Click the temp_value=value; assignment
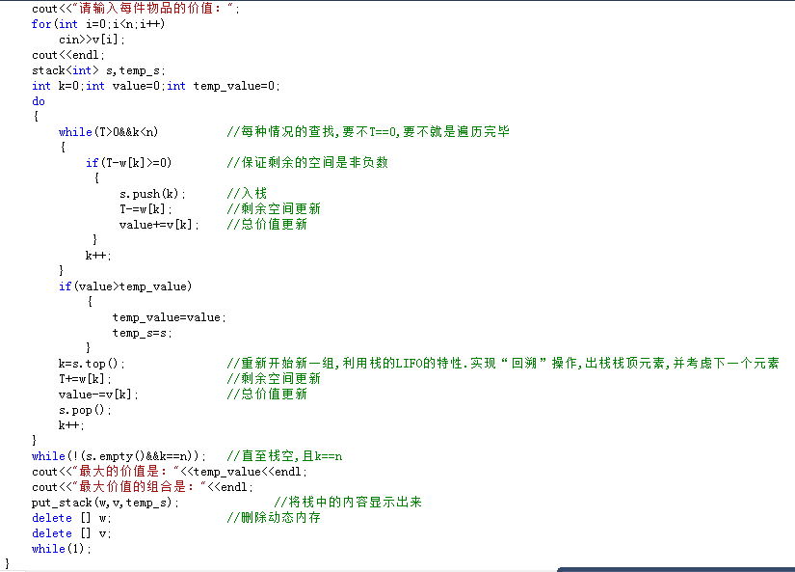The width and height of the screenshot is (795, 572). coord(170,317)
